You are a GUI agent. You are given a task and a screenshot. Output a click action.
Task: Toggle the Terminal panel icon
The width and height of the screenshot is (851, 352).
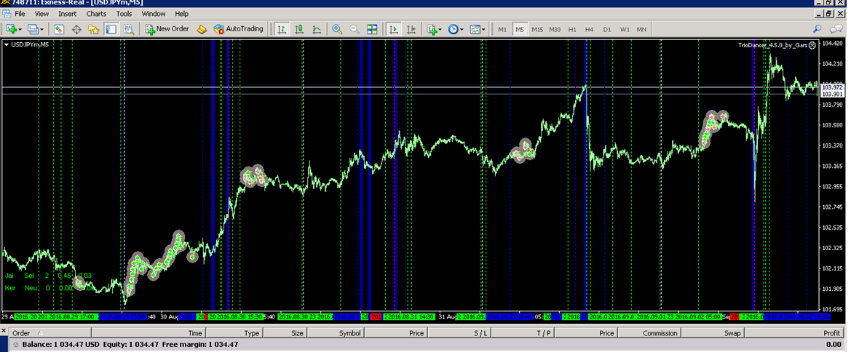pyautogui.click(x=111, y=29)
